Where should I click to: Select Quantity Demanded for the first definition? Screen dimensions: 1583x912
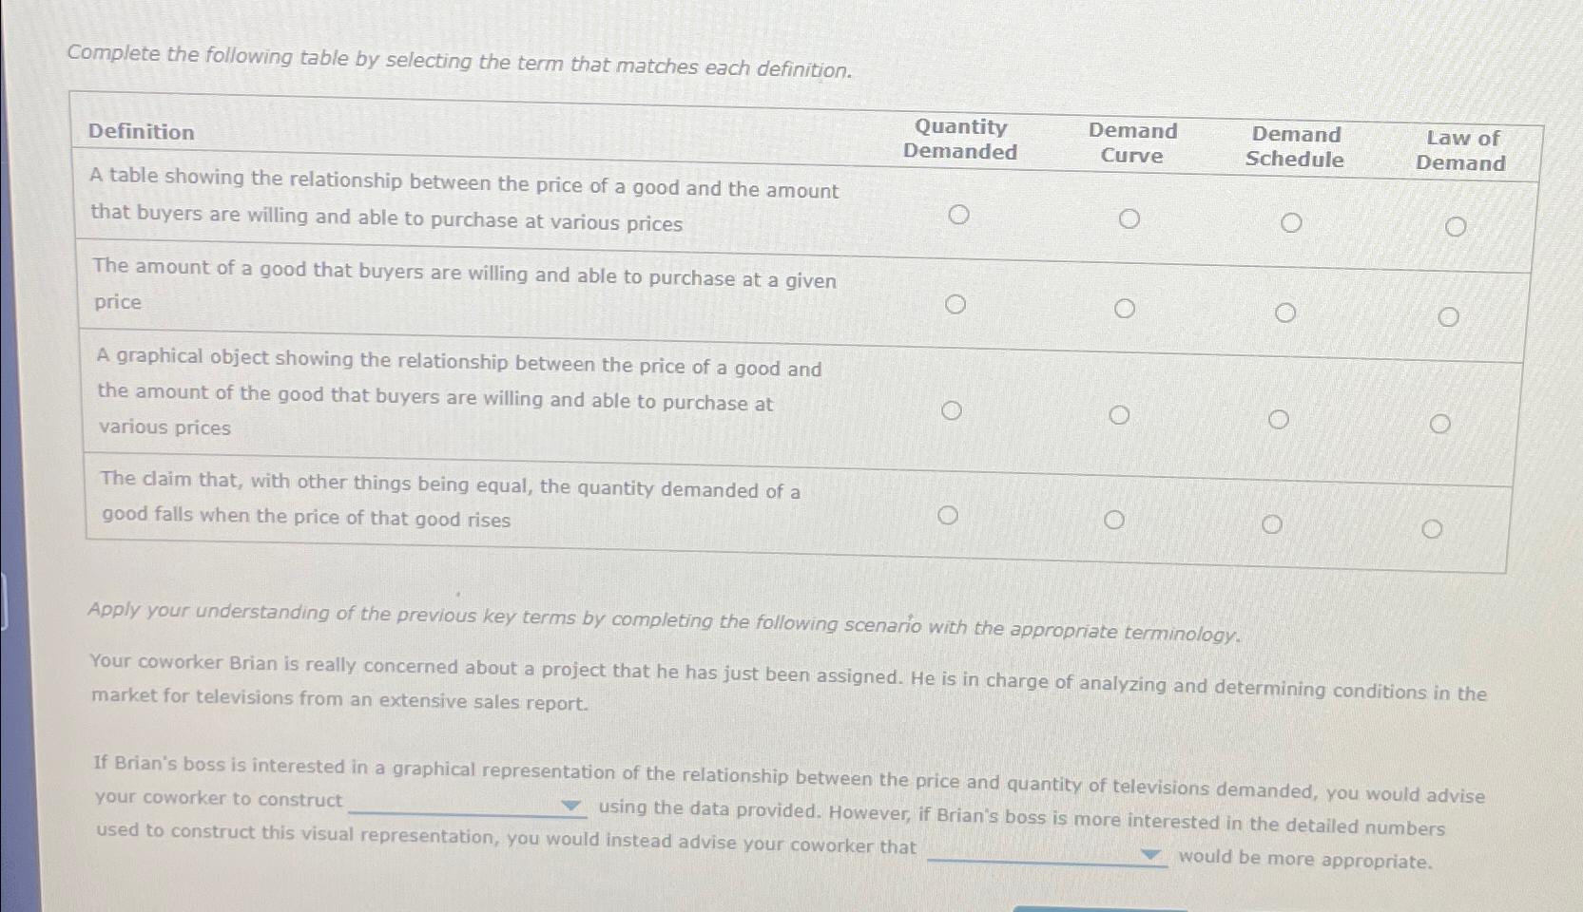coord(960,215)
